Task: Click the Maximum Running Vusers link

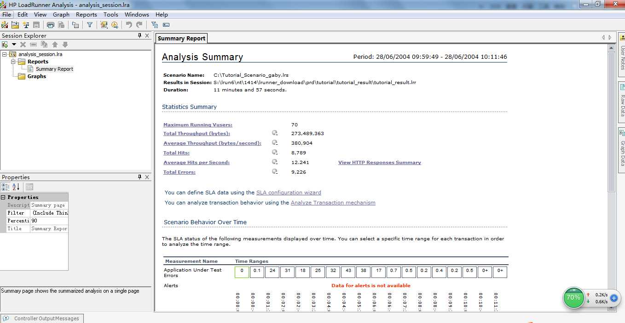Action: 198,125
